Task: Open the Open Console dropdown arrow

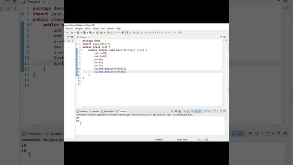Action: click(x=218, y=111)
